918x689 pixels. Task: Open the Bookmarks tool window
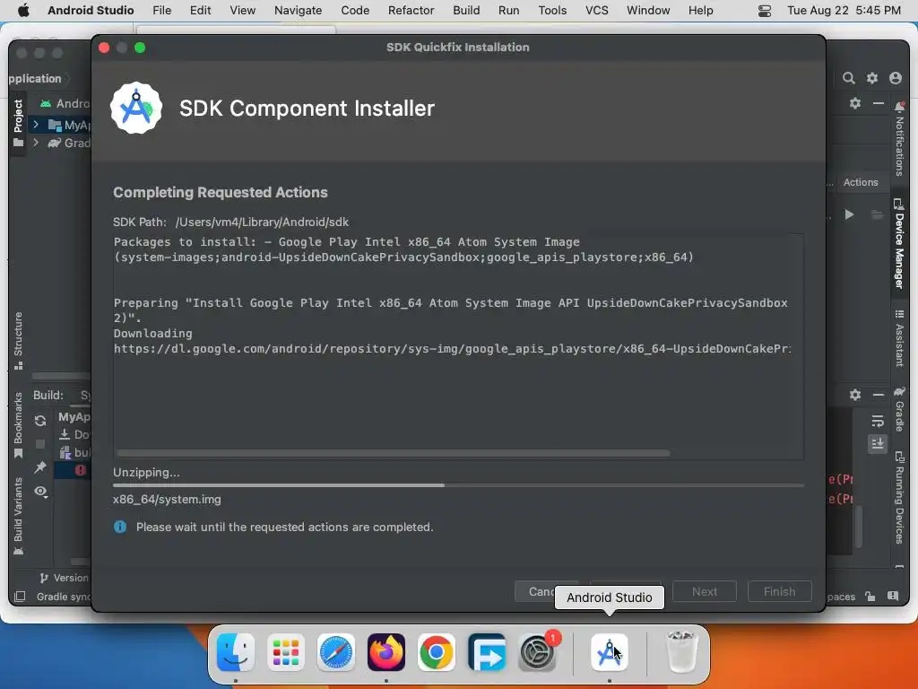(x=18, y=425)
